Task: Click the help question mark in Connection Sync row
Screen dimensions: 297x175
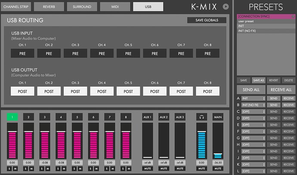Action: [x=293, y=16]
